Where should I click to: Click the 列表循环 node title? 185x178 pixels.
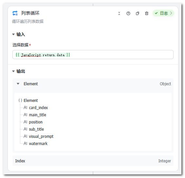[x=30, y=13]
